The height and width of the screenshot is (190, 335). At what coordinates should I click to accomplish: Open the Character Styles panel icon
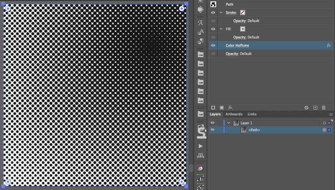click(x=200, y=32)
